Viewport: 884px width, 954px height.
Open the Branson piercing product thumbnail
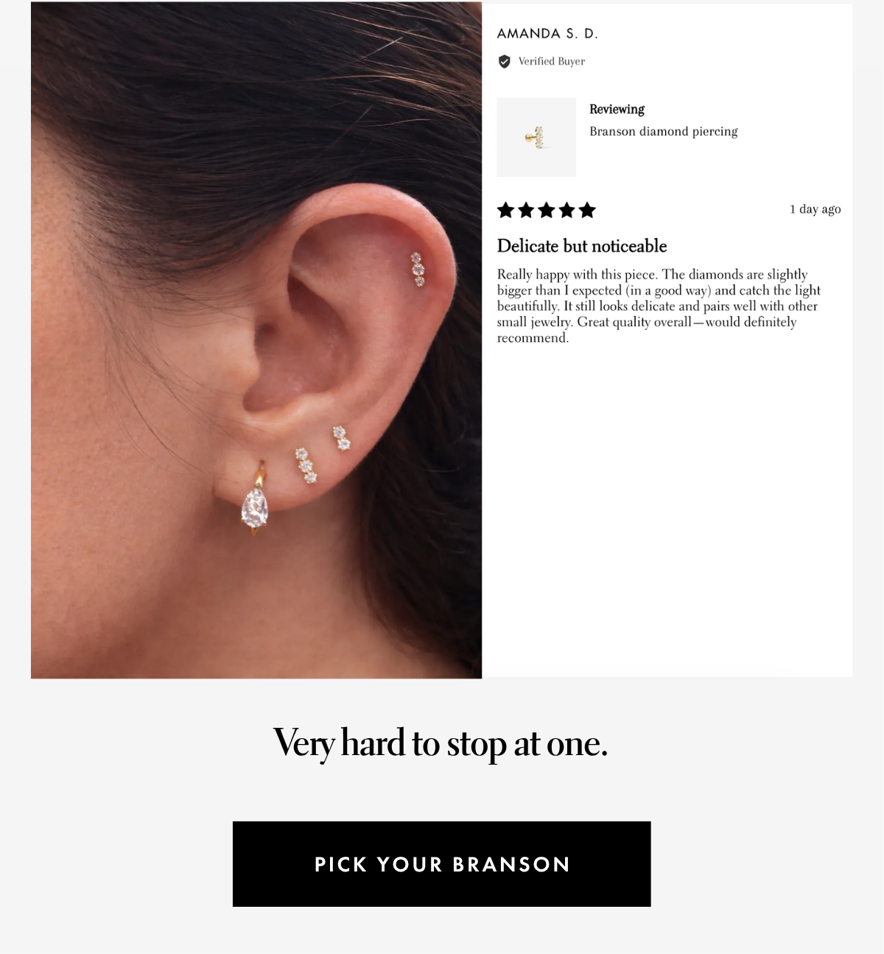[536, 137]
